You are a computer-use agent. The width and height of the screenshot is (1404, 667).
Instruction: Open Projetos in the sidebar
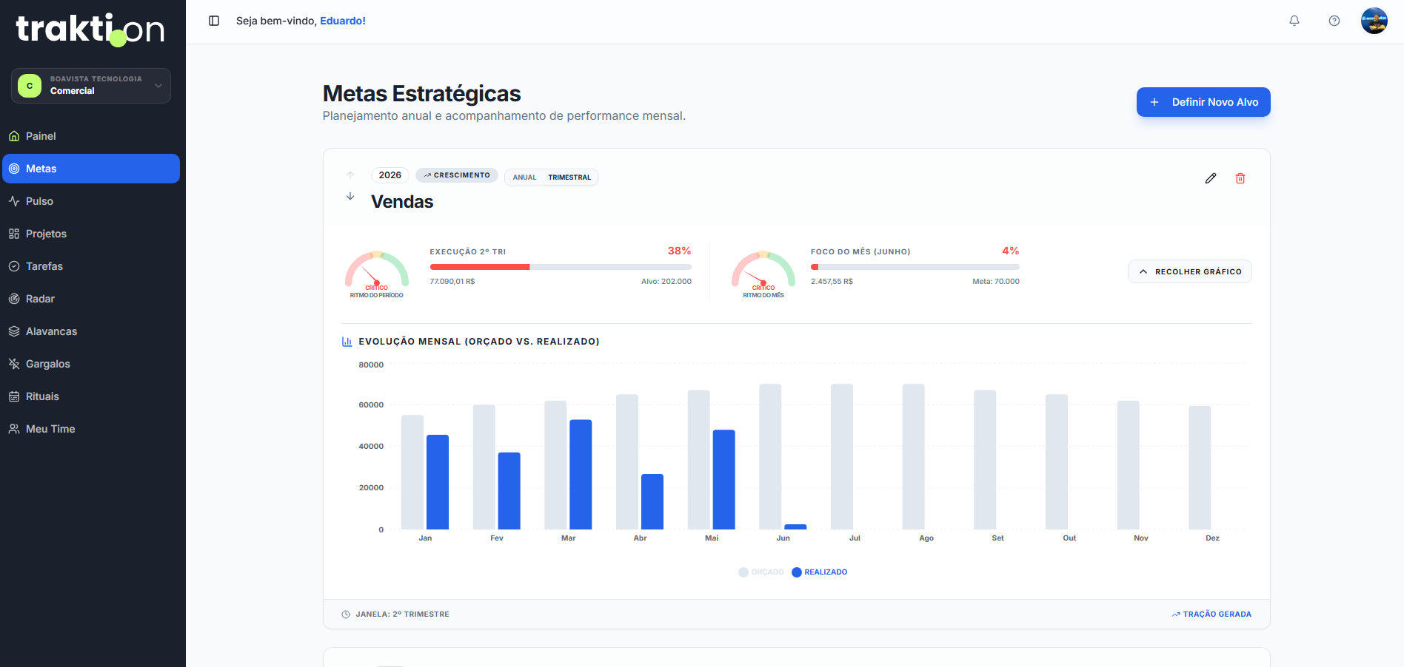pos(91,234)
